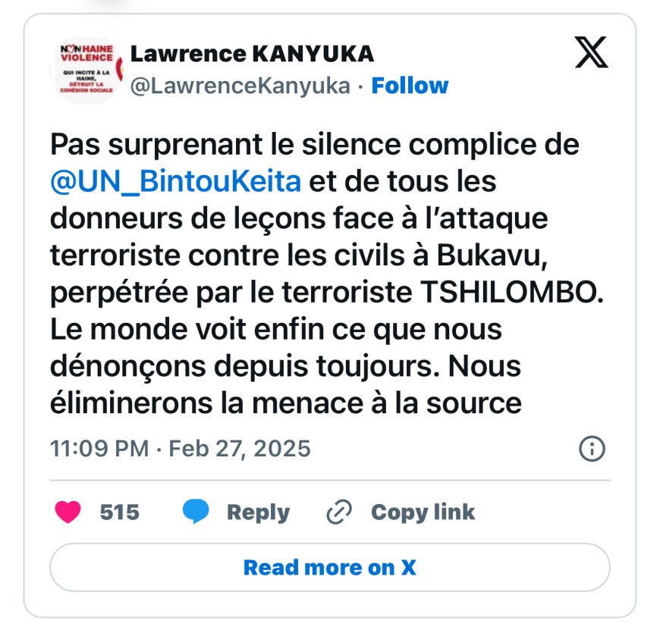Open the 11:09 PM Feb 27, 2025 timestamp
This screenshot has height=633, width=660.
pyautogui.click(x=180, y=448)
